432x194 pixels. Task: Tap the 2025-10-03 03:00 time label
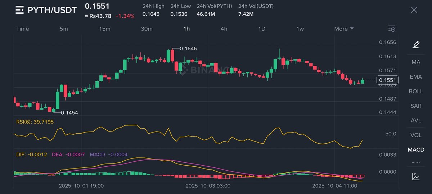208,186
